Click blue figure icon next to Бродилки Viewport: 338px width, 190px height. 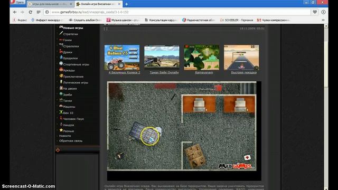[x=61, y=58]
